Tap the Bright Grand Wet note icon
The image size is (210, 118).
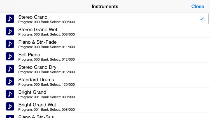[10, 107]
